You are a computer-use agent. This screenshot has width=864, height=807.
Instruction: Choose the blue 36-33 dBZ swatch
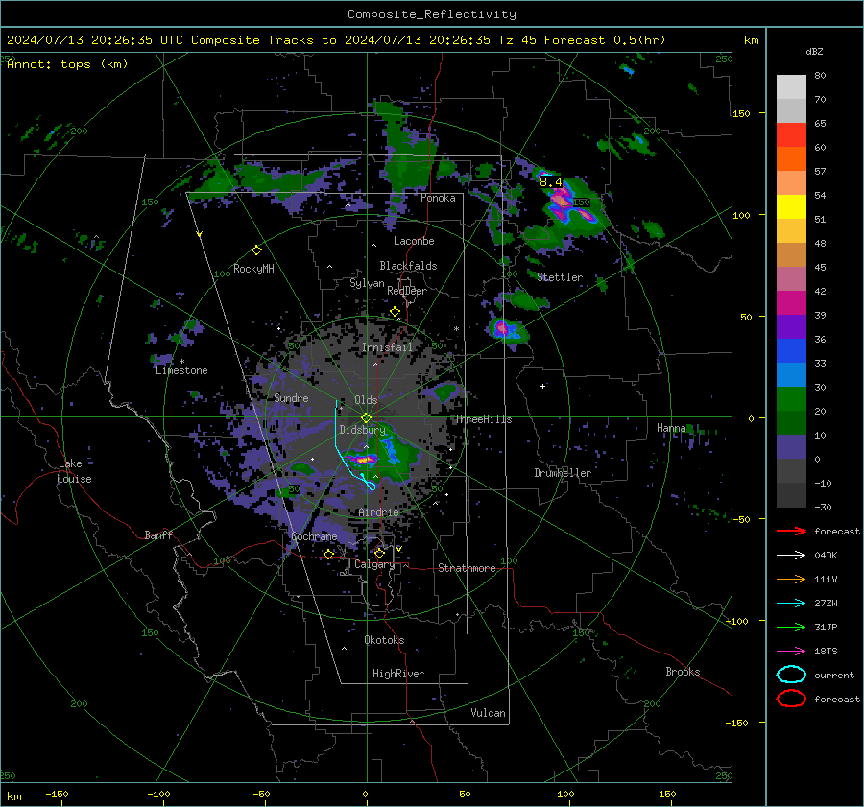click(791, 350)
